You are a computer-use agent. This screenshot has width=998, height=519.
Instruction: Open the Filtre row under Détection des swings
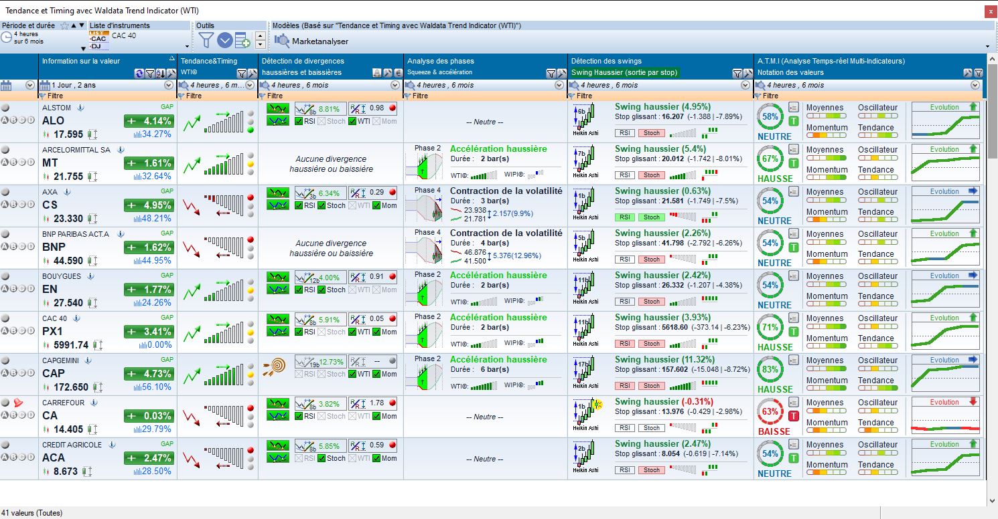660,96
